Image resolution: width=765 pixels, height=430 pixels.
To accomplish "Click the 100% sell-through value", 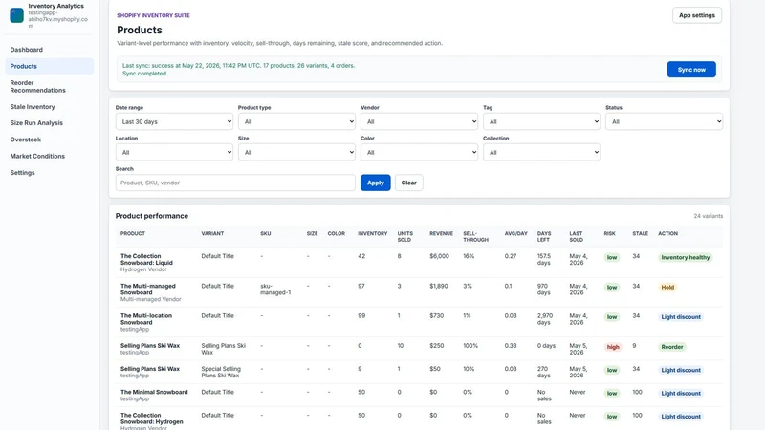I will 470,346.
